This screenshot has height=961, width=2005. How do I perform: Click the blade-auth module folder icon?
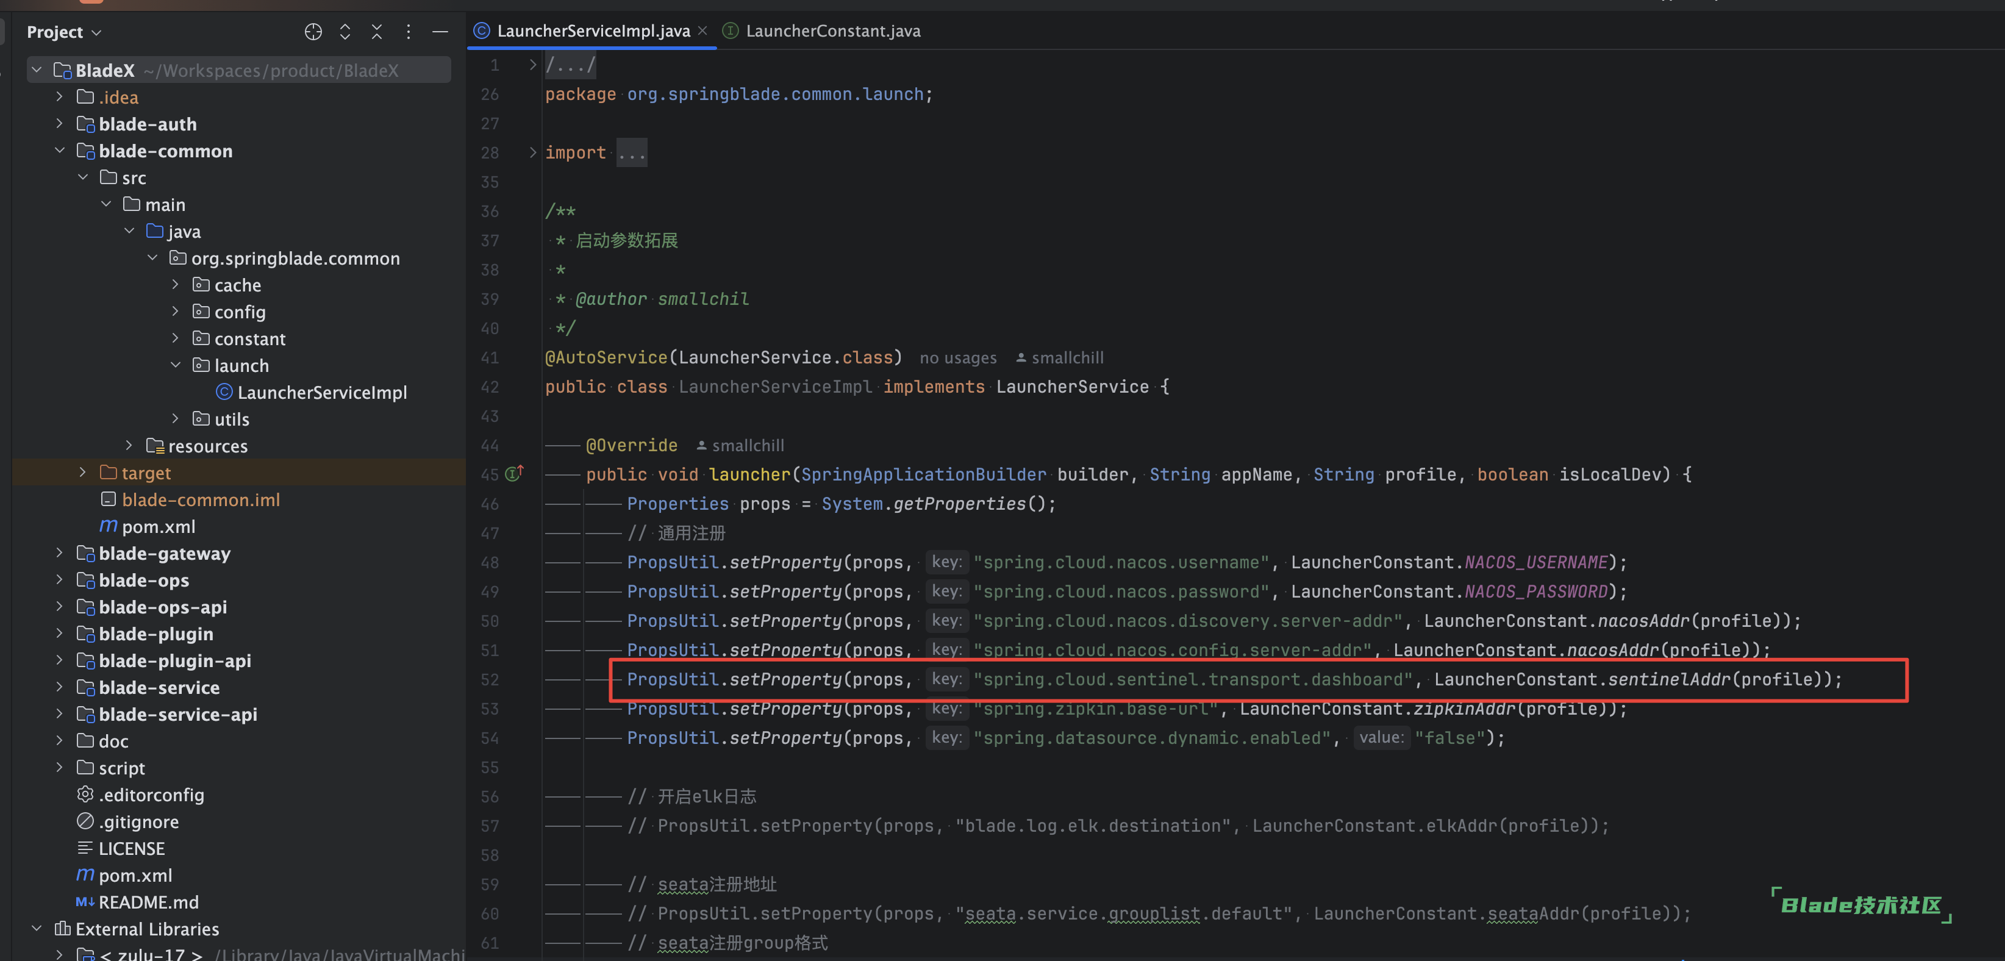coord(85,124)
